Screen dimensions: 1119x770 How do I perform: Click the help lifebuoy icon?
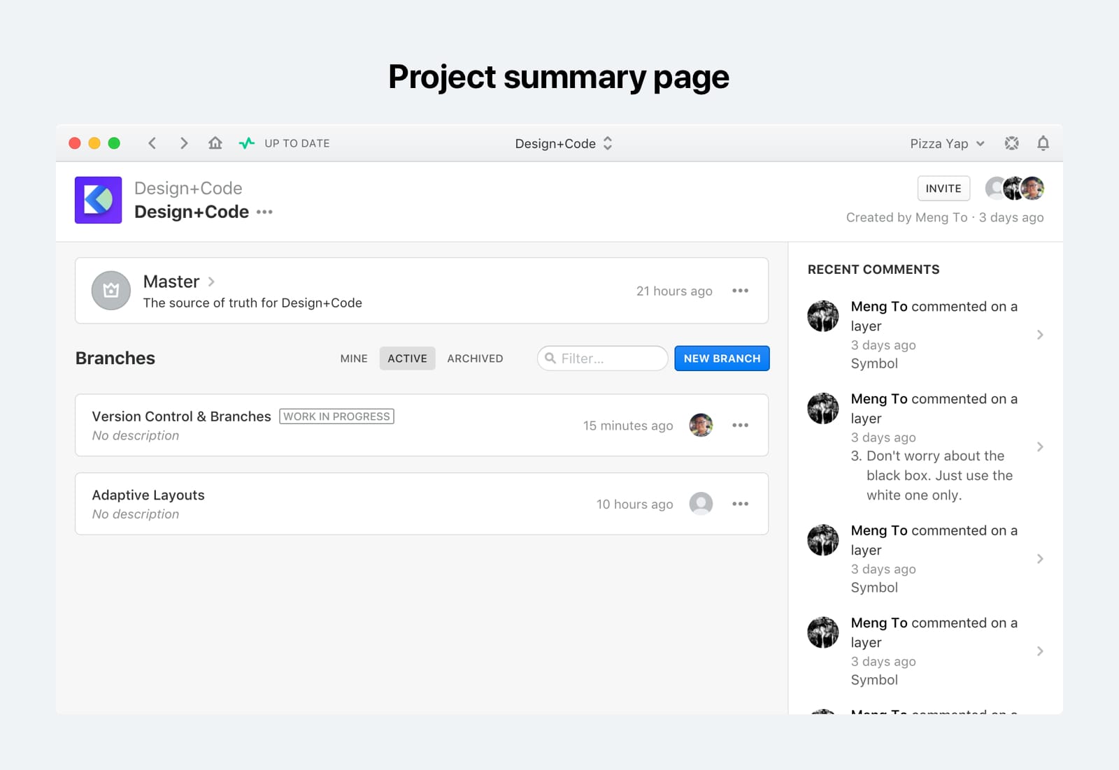pos(1011,143)
